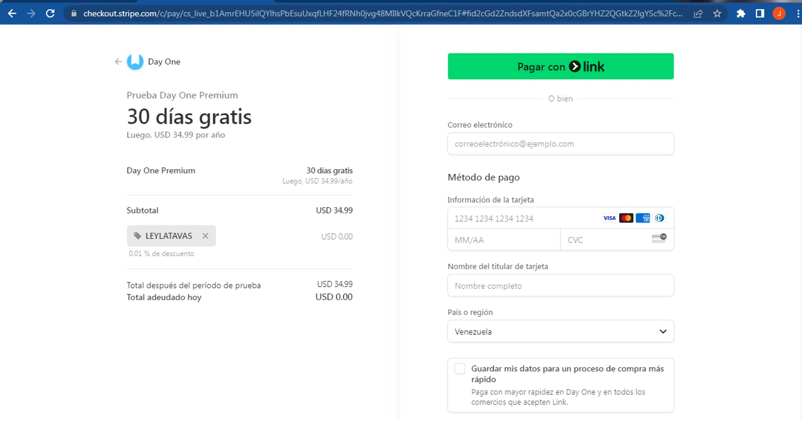Click Total adeudado hoy label
The width and height of the screenshot is (802, 421).
164,297
